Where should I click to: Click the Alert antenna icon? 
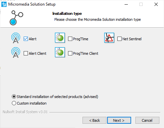tap(16, 38)
